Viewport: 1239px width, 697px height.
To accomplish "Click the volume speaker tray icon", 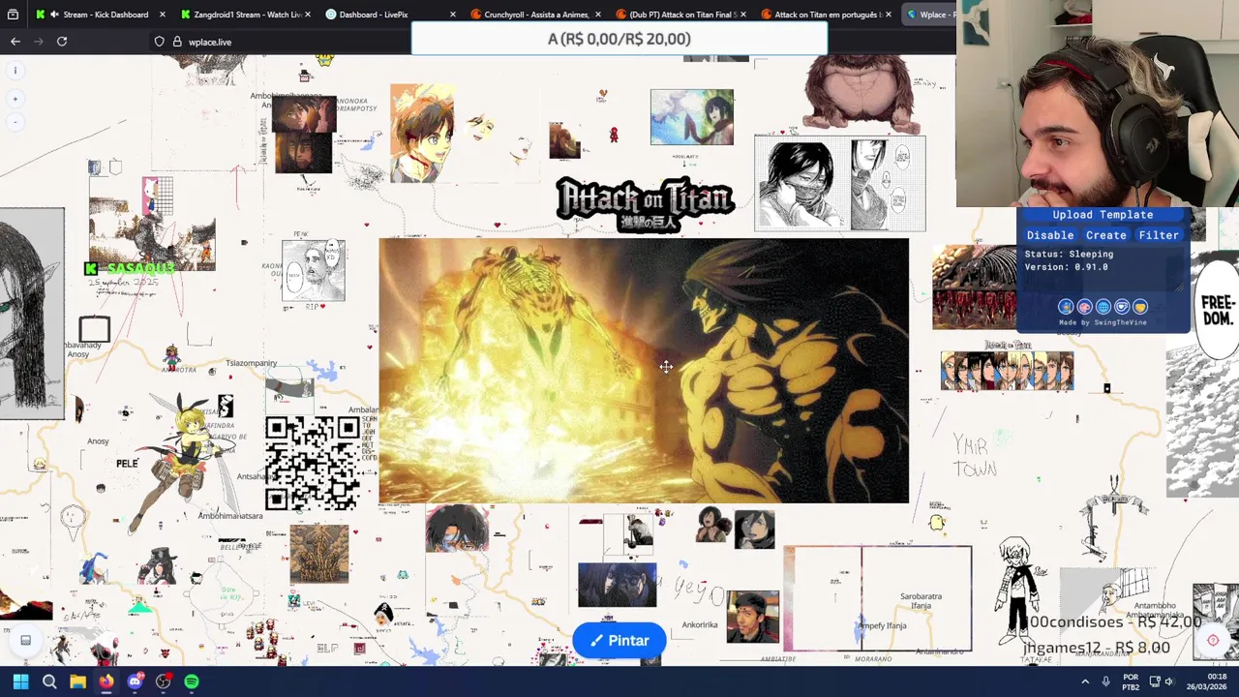I will click(x=1169, y=682).
